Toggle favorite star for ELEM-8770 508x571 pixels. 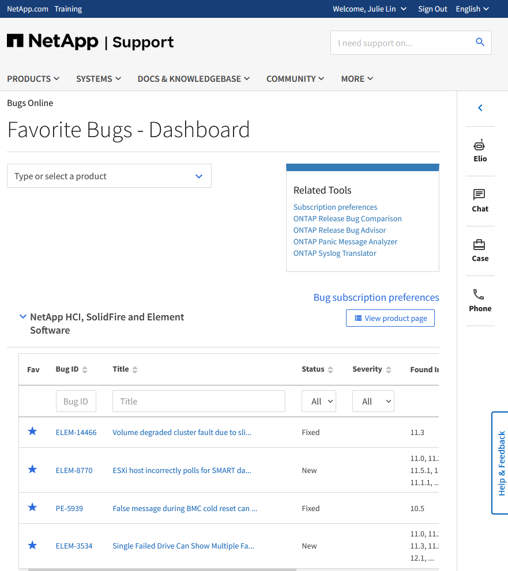click(33, 470)
